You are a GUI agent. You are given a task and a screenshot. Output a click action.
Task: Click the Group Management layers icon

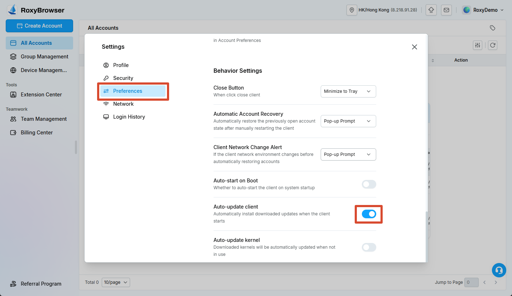coord(13,57)
